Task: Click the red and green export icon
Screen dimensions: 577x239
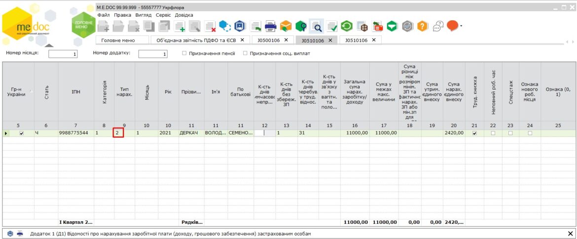Action: pyautogui.click(x=377, y=26)
